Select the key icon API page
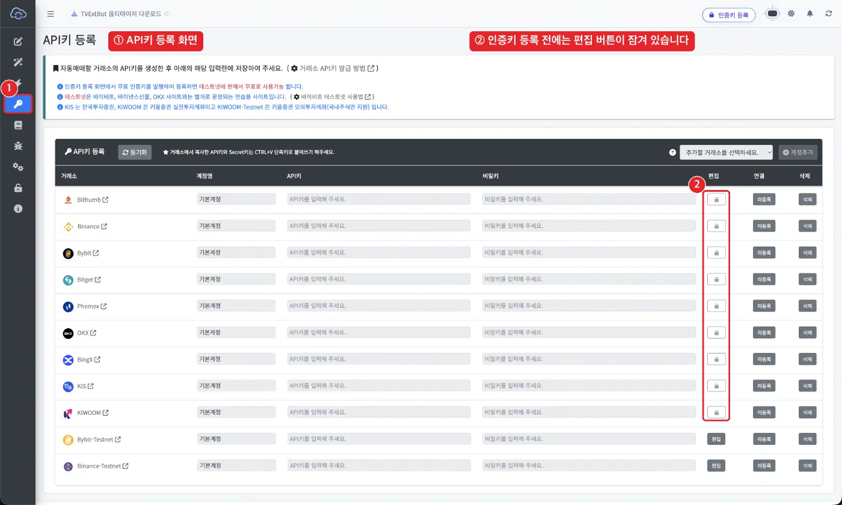 coord(18,105)
